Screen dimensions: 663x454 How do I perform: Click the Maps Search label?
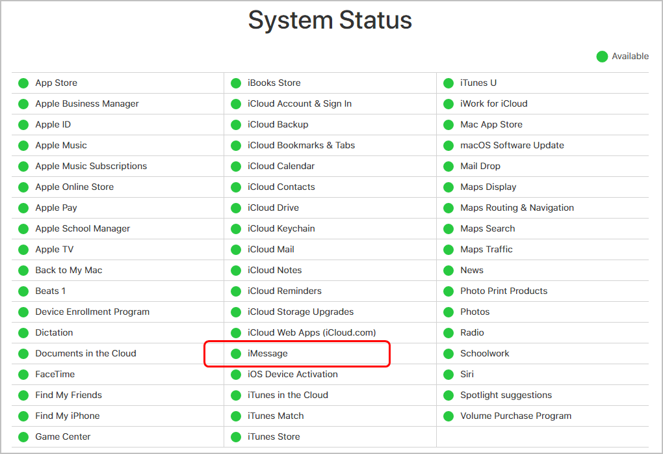(487, 228)
